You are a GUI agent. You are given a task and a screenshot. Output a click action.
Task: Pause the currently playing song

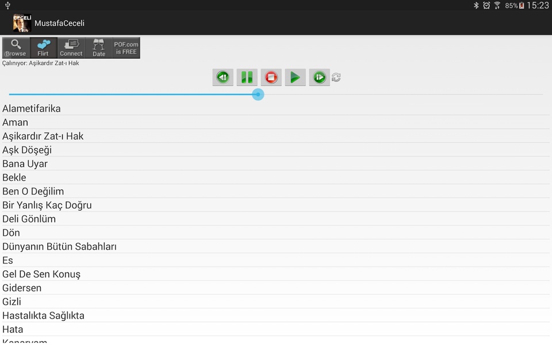click(x=247, y=77)
